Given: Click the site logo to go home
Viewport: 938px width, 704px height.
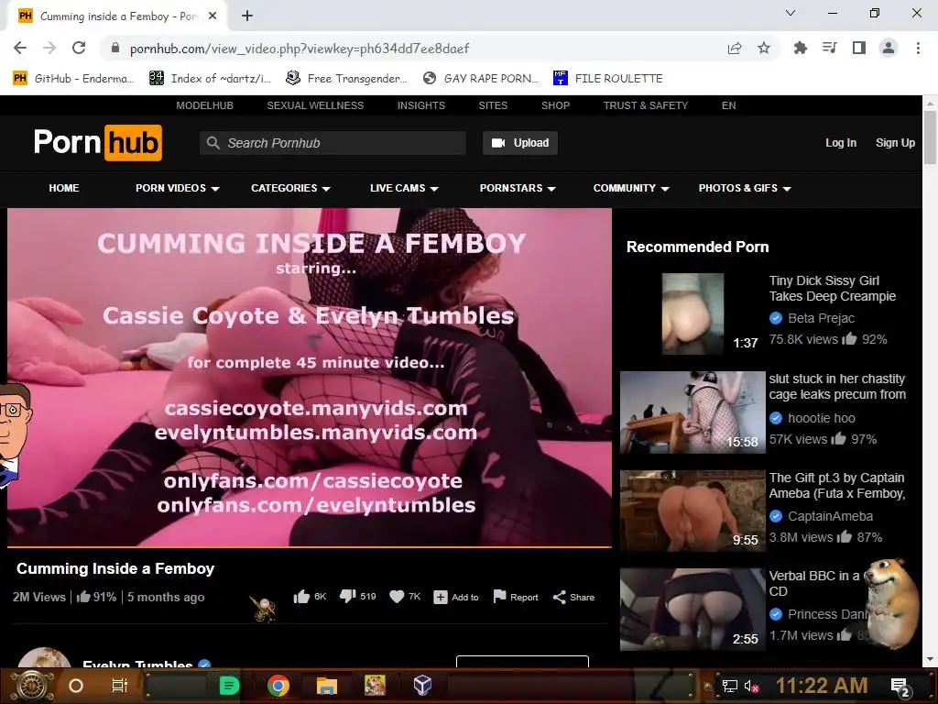Looking at the screenshot, I should 97,142.
